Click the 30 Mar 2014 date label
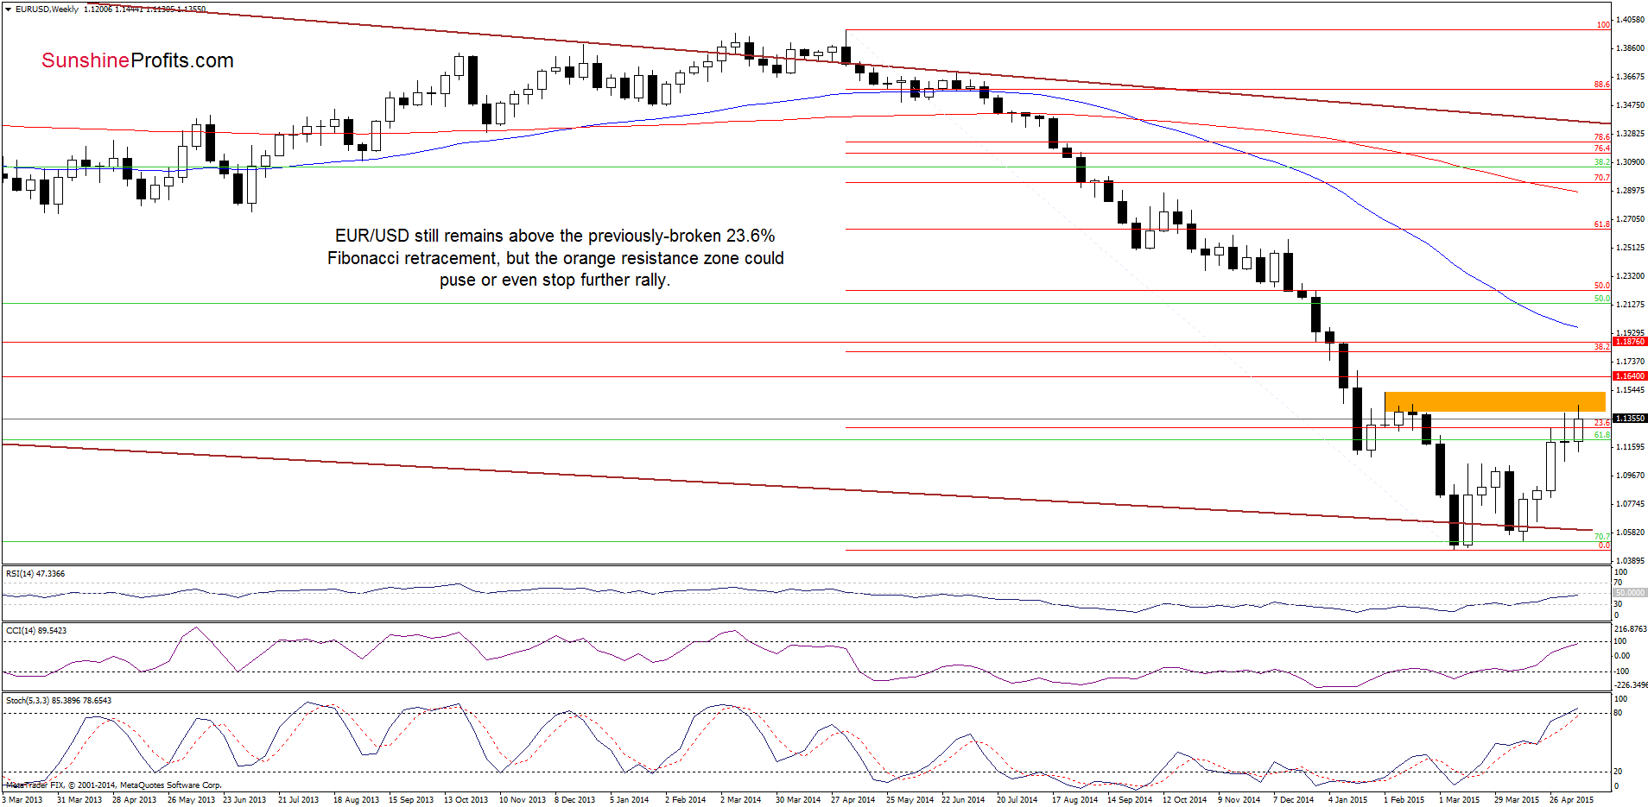 tap(798, 800)
